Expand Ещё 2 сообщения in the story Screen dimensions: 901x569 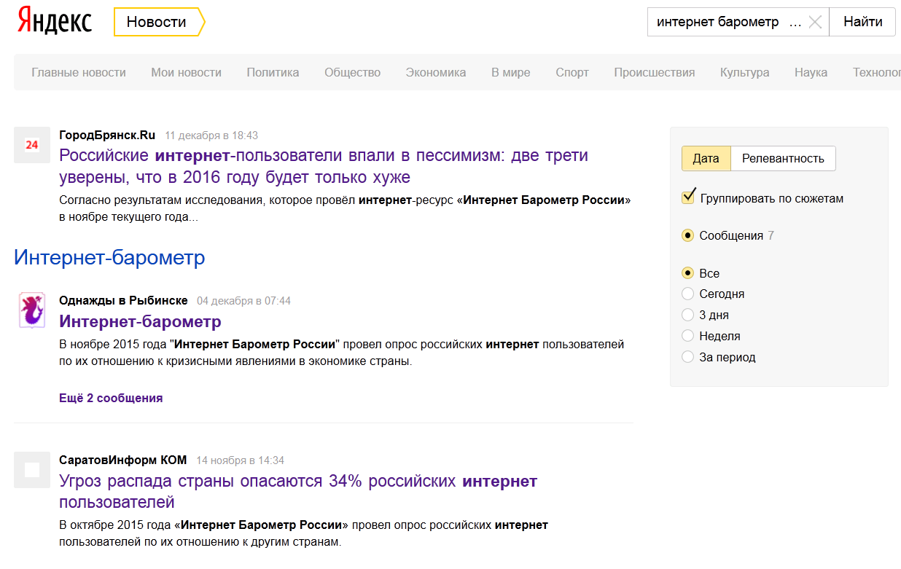pyautogui.click(x=111, y=398)
